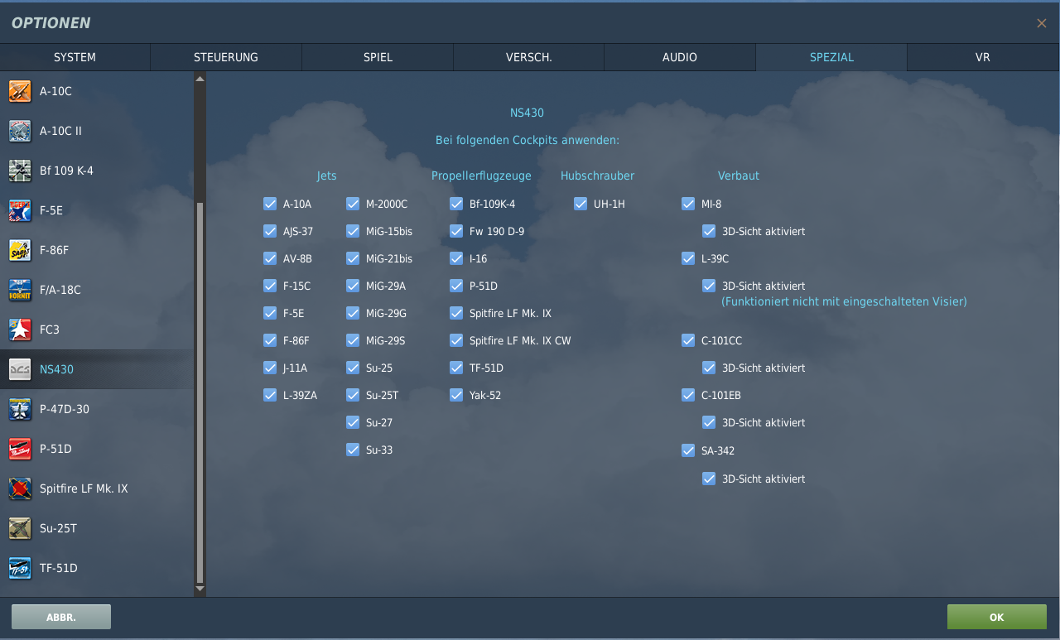Screen dimensions: 1060x640
Task: Confirm settings with the OK button
Action: pos(997,617)
